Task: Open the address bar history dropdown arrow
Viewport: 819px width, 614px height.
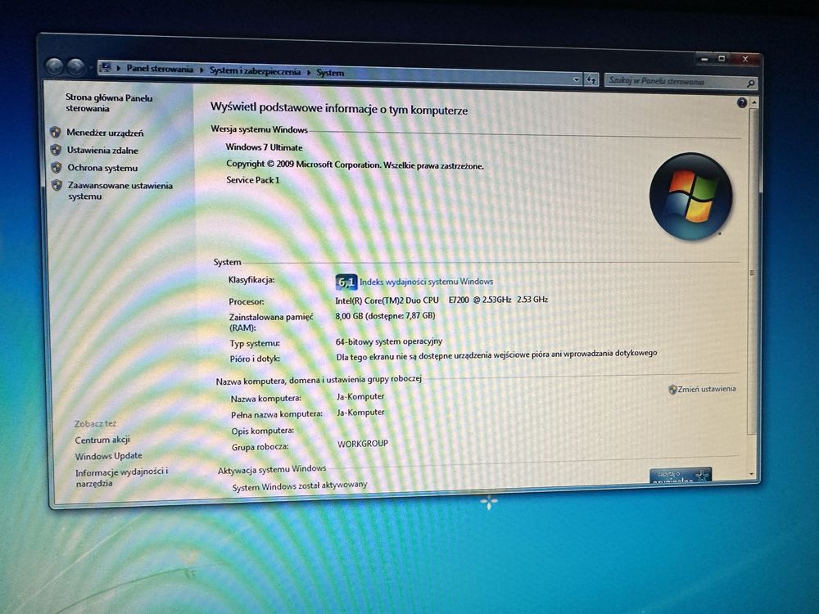Action: pos(576,79)
